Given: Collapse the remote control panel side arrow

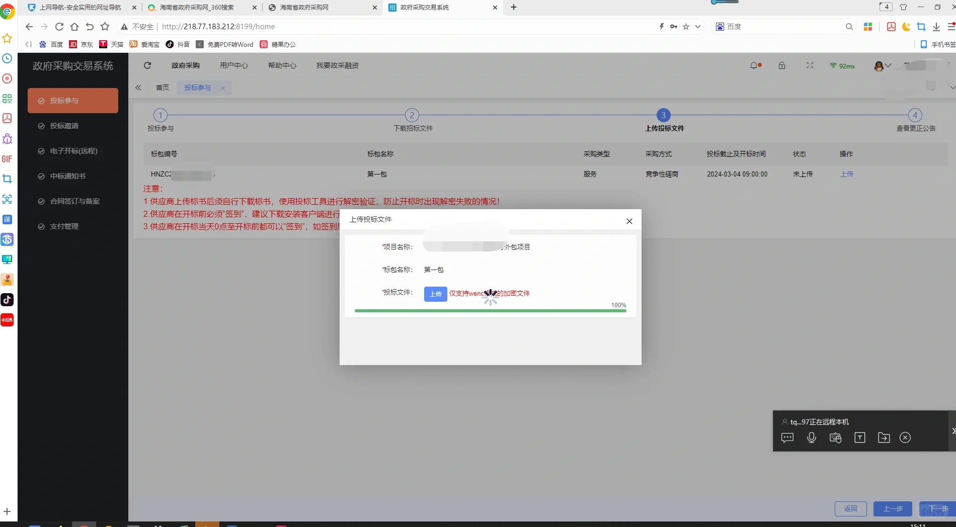Looking at the screenshot, I should click(953, 431).
